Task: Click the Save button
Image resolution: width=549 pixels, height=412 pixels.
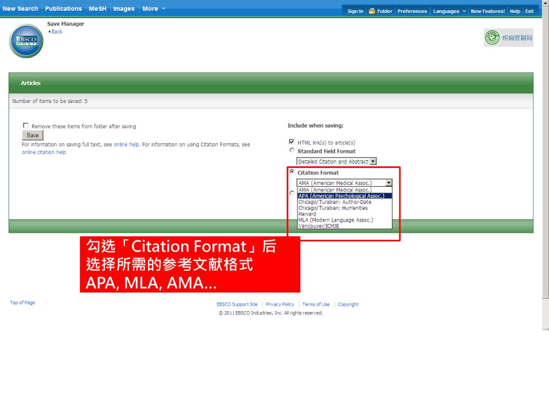Action: tap(33, 135)
